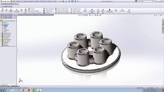Select Redondeo1 feature
164x92 pixels.
click(x=6, y=38)
